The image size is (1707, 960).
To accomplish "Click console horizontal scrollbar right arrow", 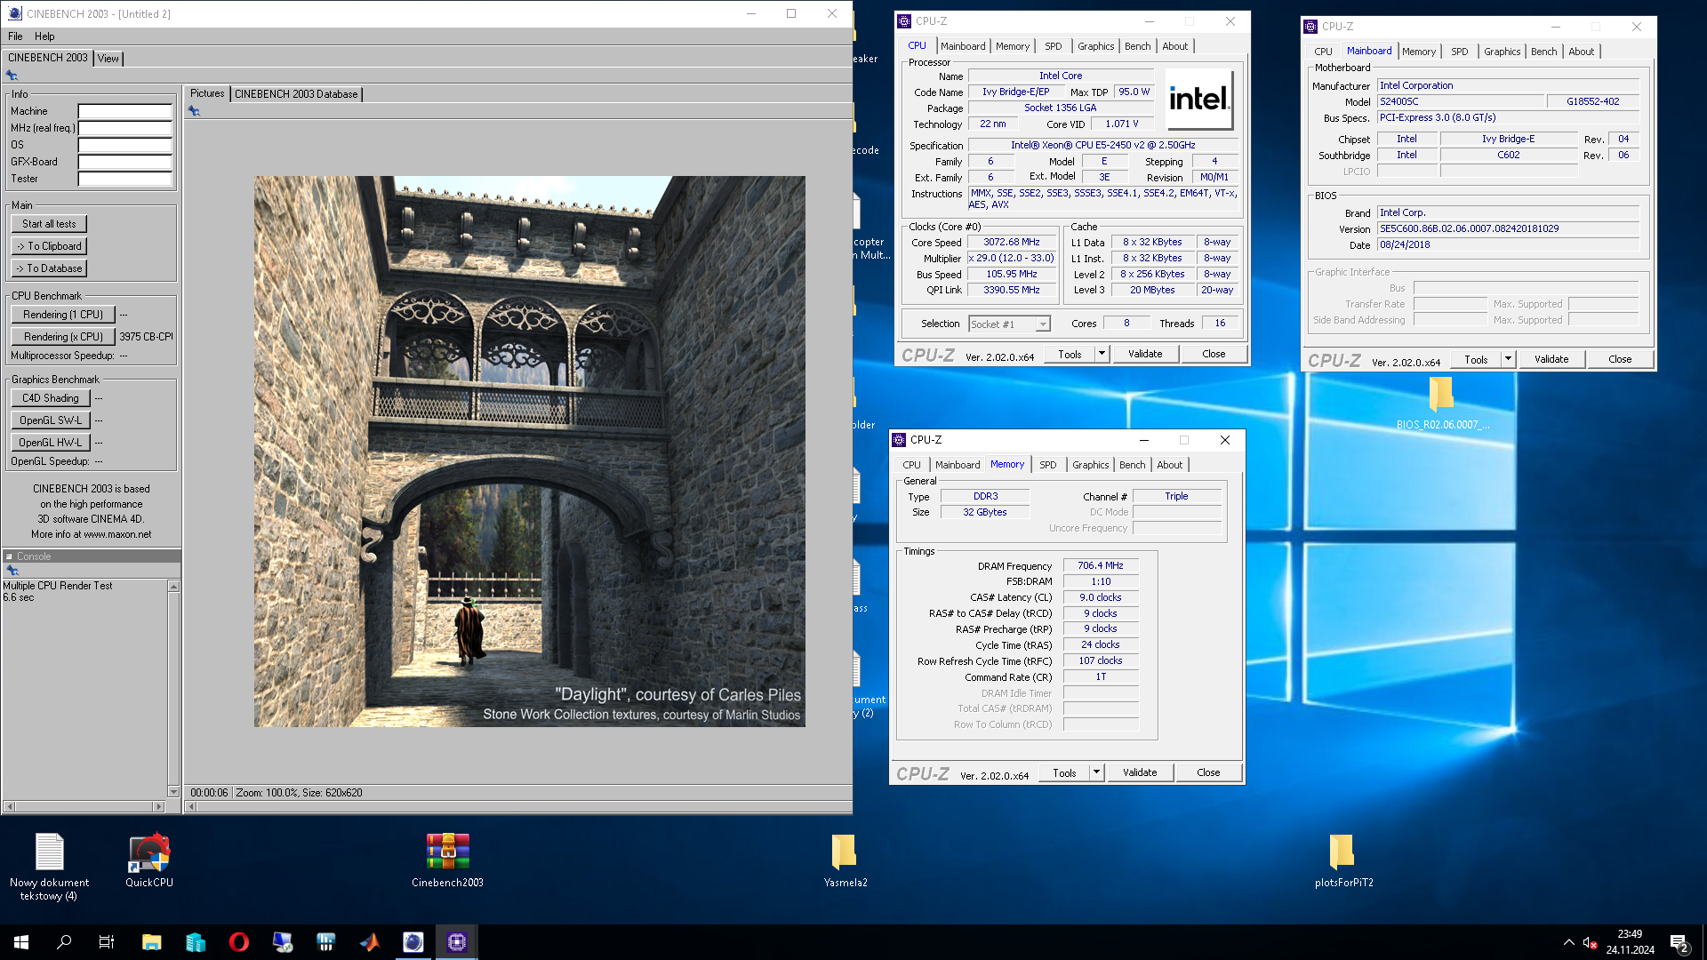I will tap(159, 807).
